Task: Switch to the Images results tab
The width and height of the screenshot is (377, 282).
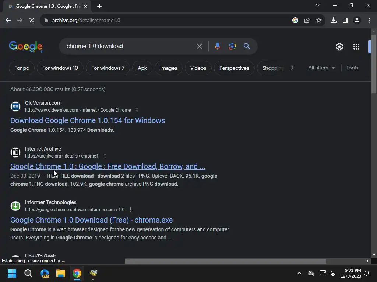Action: 169,68
